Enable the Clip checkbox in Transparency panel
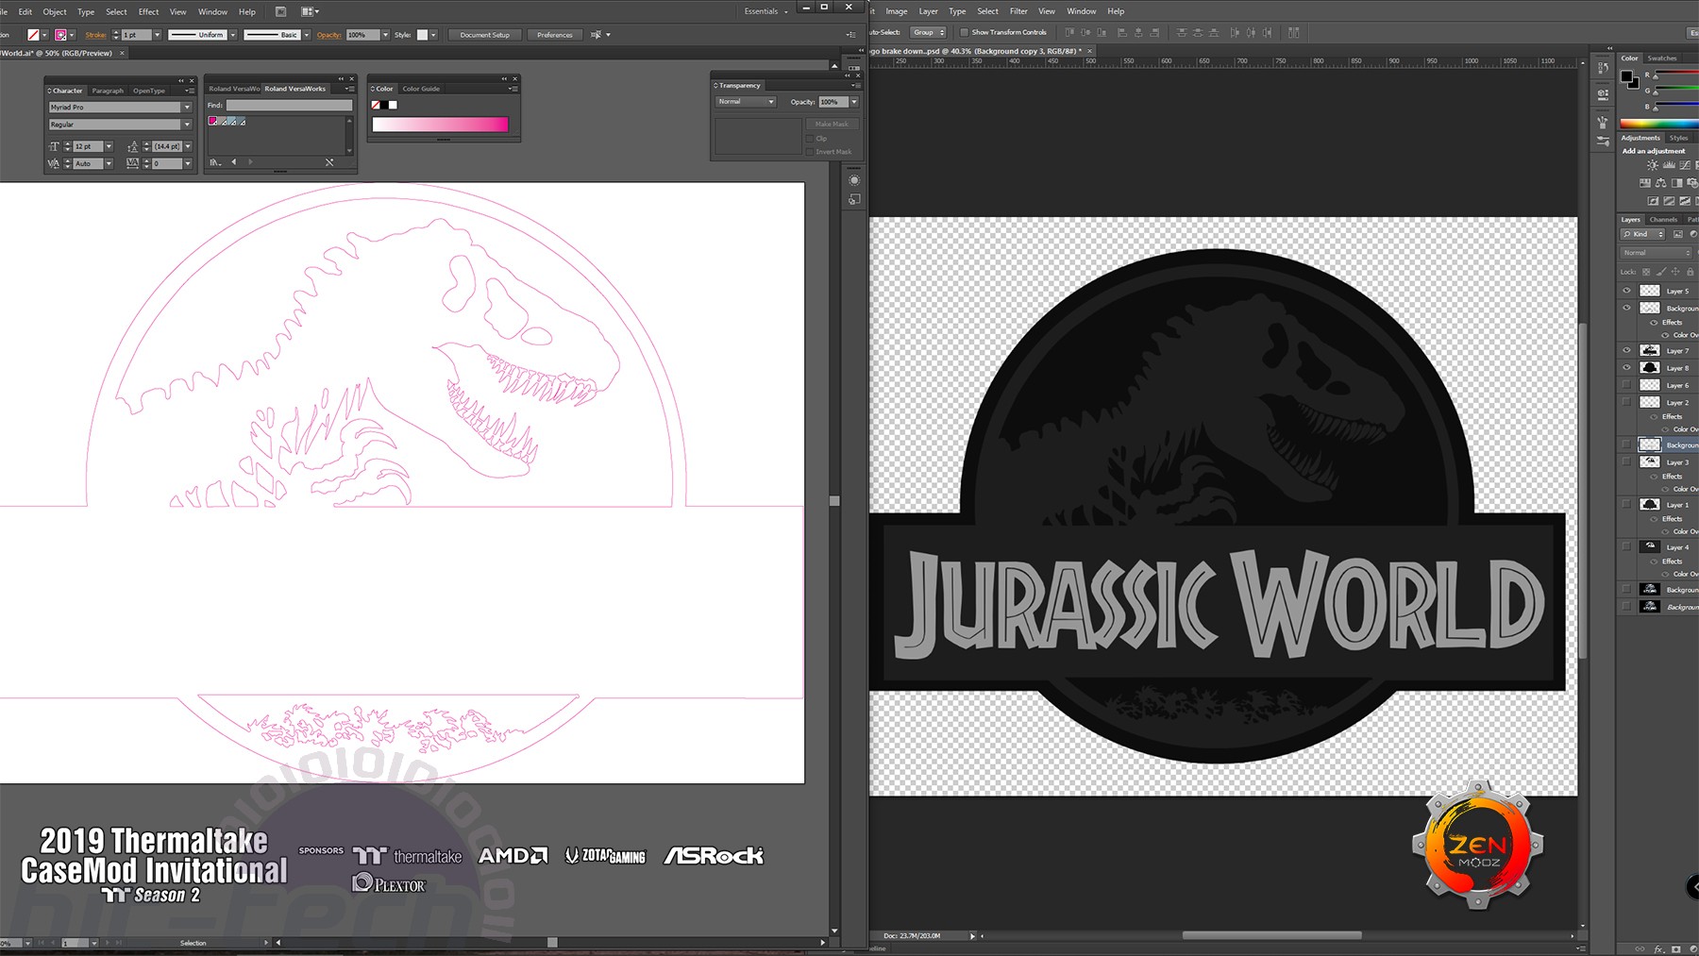Image resolution: width=1699 pixels, height=956 pixels. pyautogui.click(x=810, y=139)
